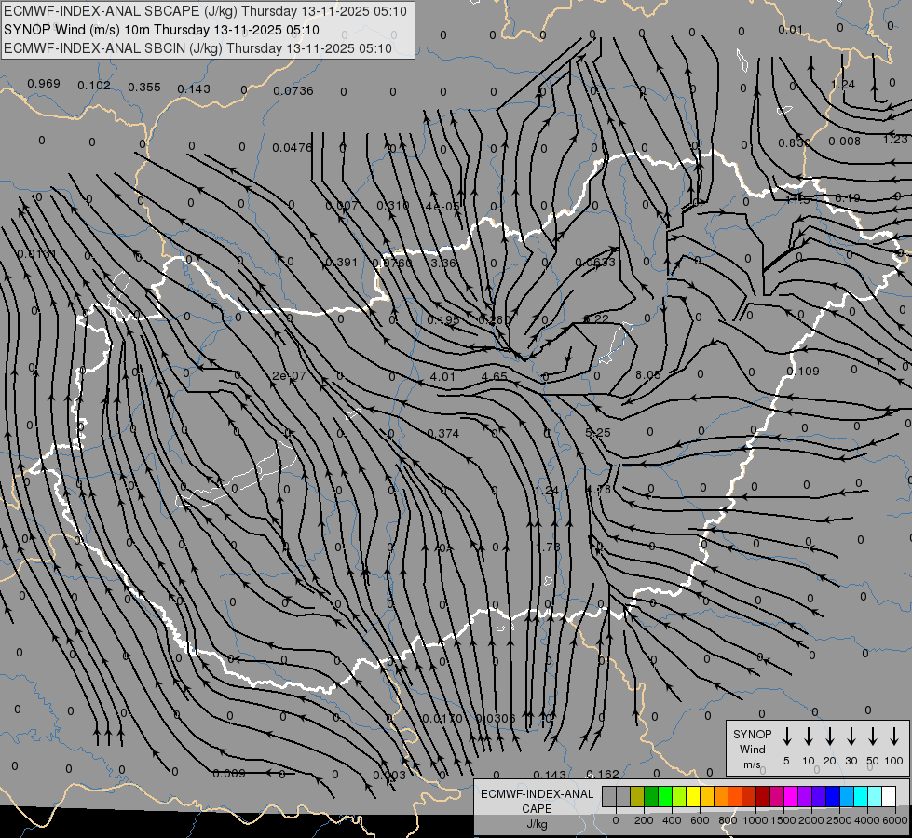Click the wind arrow above the 30 label
This screenshot has height=838, width=912.
point(851,737)
